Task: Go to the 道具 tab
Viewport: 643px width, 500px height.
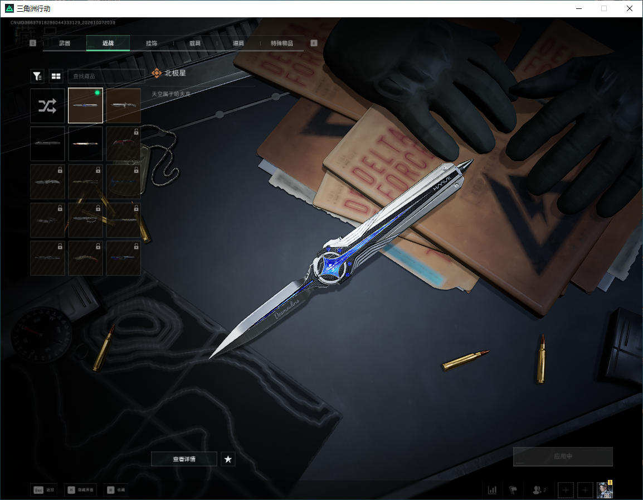Action: [x=238, y=43]
